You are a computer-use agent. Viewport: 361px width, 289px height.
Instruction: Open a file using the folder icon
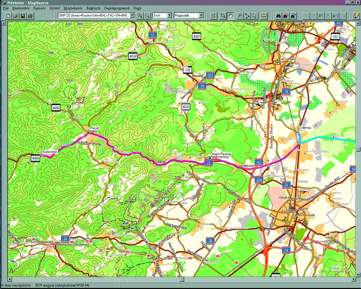click(x=15, y=16)
